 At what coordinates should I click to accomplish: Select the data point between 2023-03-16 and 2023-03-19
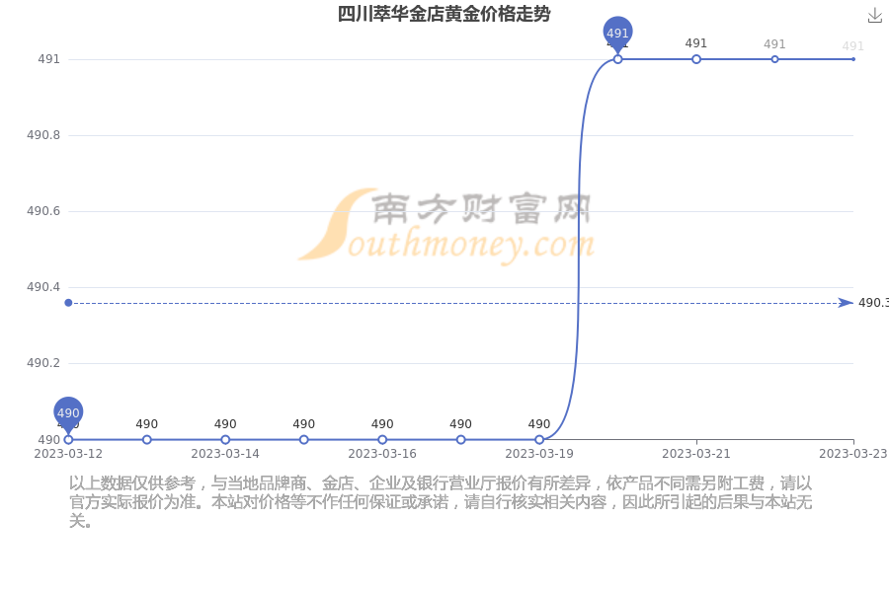click(461, 440)
